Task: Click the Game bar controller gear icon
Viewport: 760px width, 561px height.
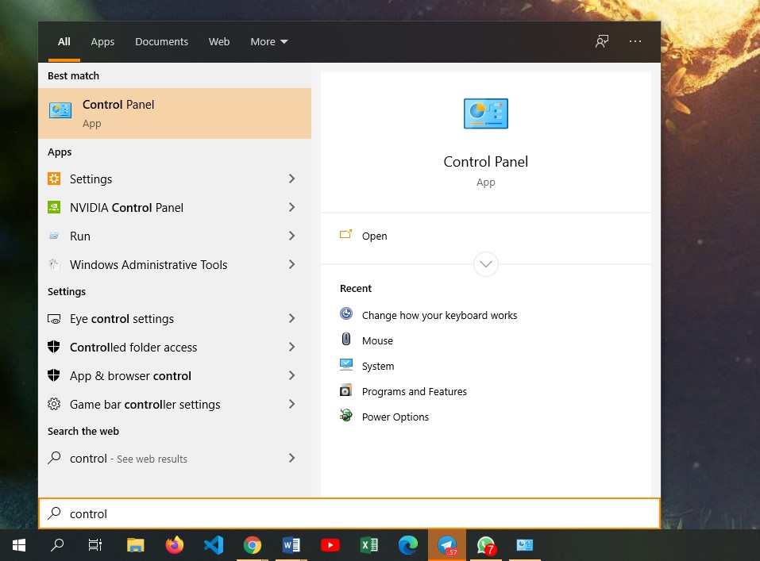Action: [x=54, y=404]
